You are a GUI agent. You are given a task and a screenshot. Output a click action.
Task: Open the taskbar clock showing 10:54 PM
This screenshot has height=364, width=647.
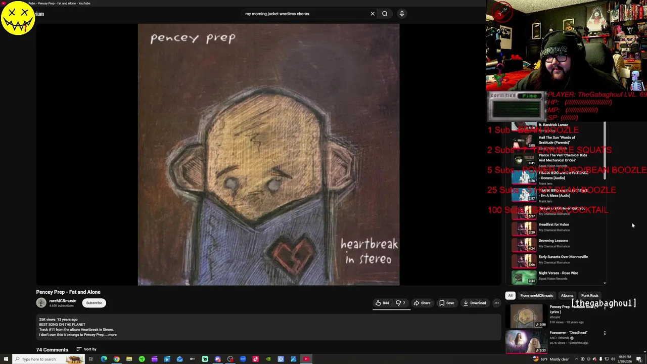pyautogui.click(x=624, y=359)
